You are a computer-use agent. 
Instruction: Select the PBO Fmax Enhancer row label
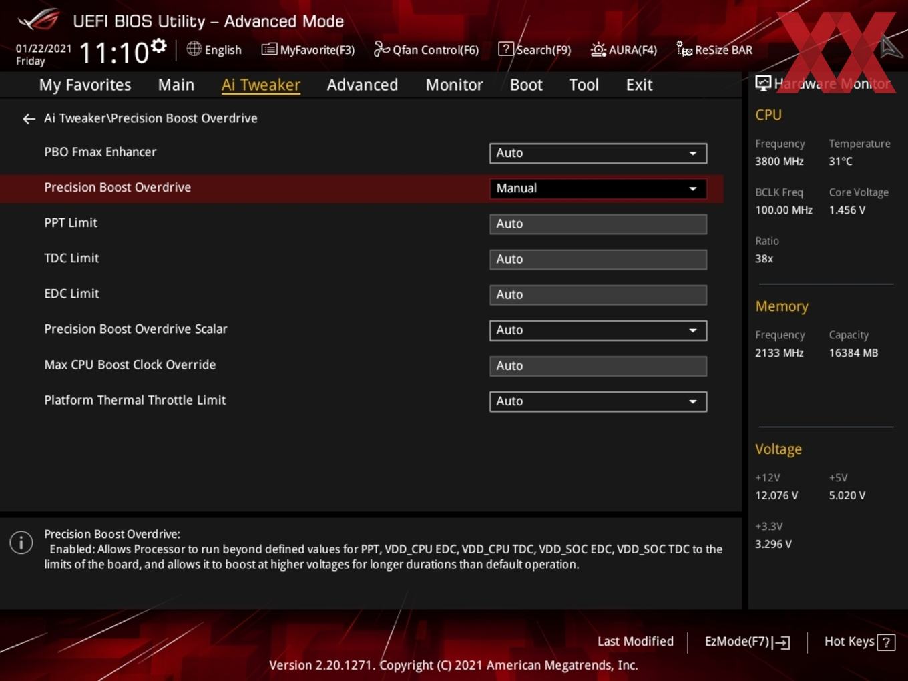pyautogui.click(x=100, y=152)
